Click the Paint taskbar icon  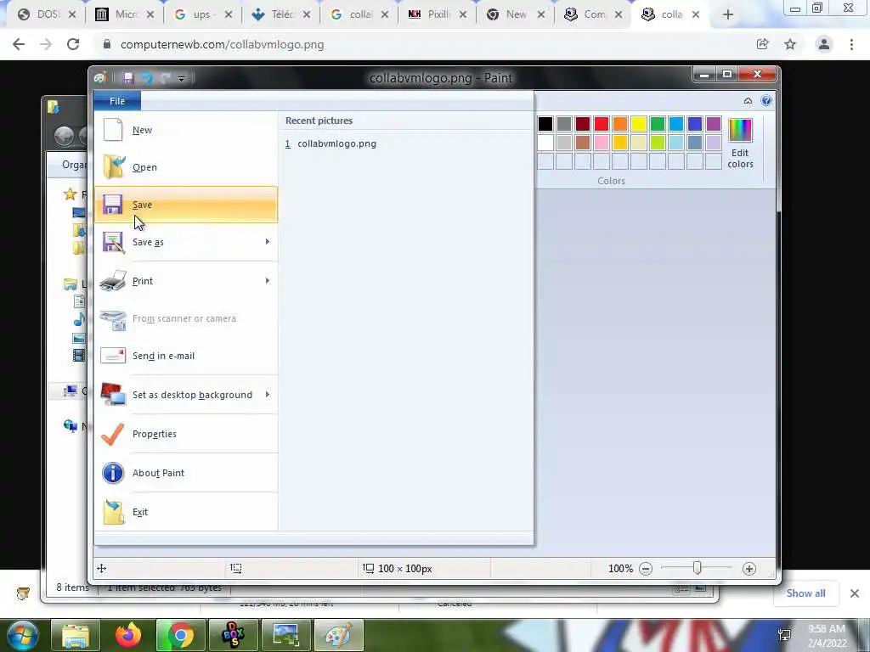pyautogui.click(x=338, y=635)
